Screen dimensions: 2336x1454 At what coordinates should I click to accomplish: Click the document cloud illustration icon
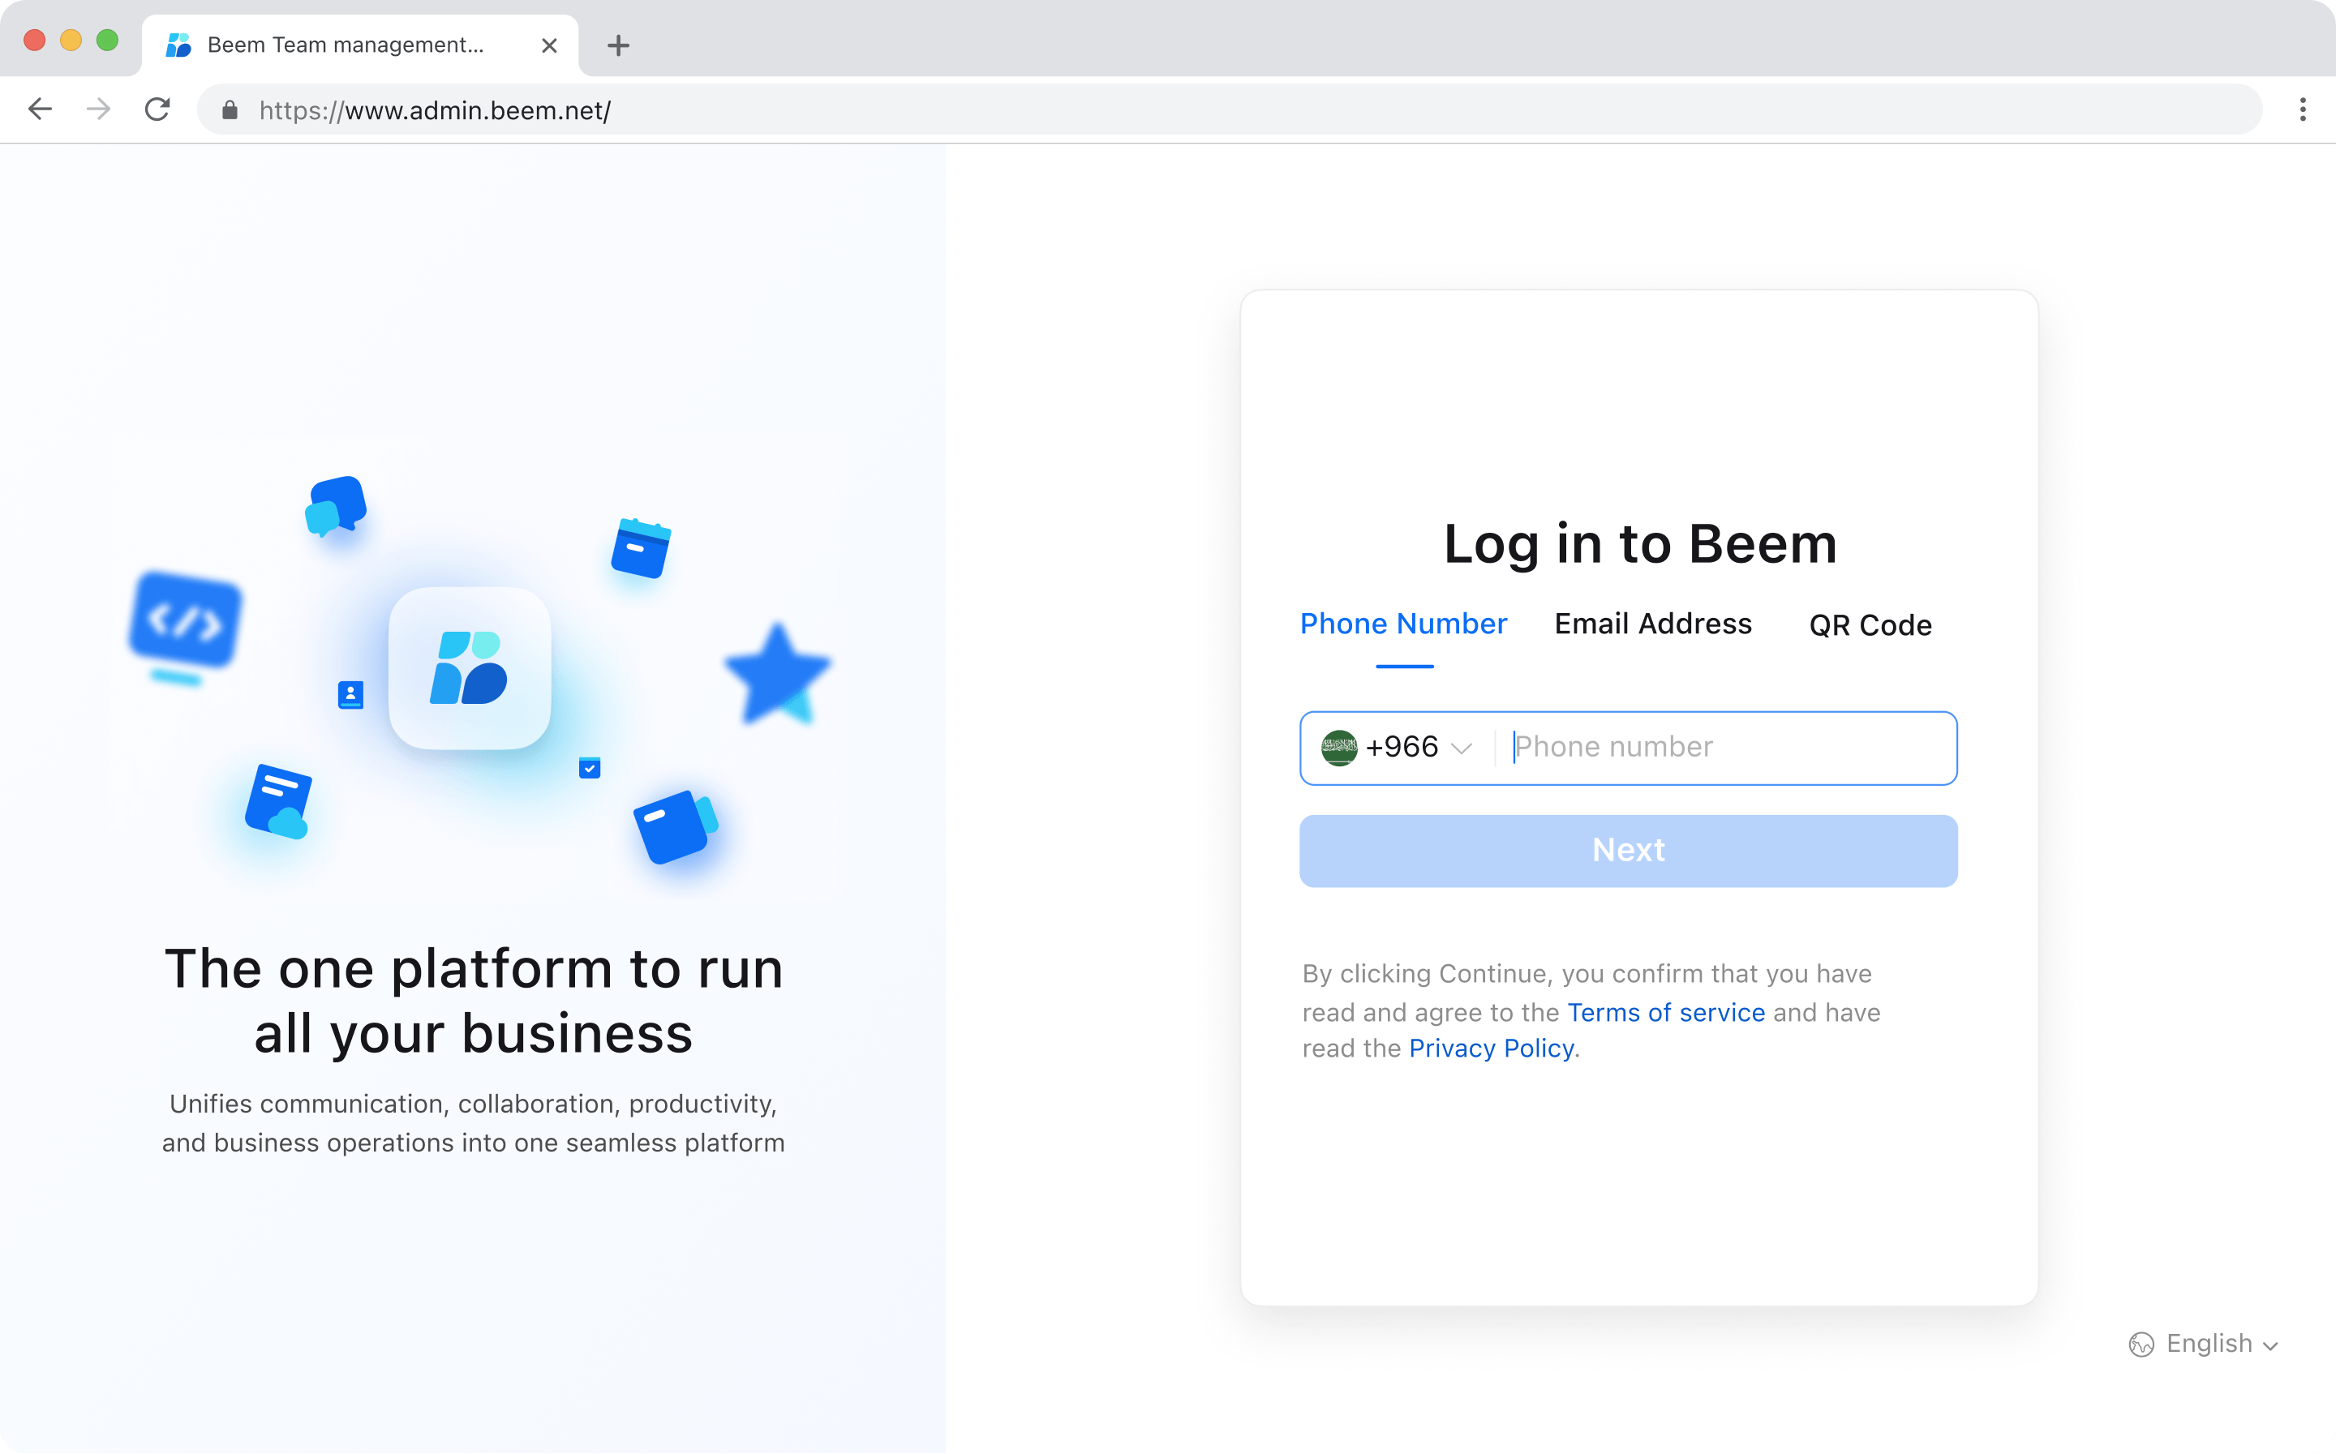click(x=279, y=802)
